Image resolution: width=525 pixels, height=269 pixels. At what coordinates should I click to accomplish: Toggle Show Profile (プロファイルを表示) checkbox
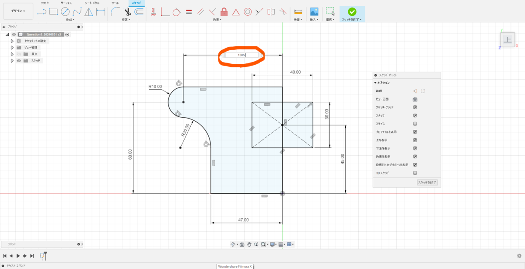[x=415, y=132]
